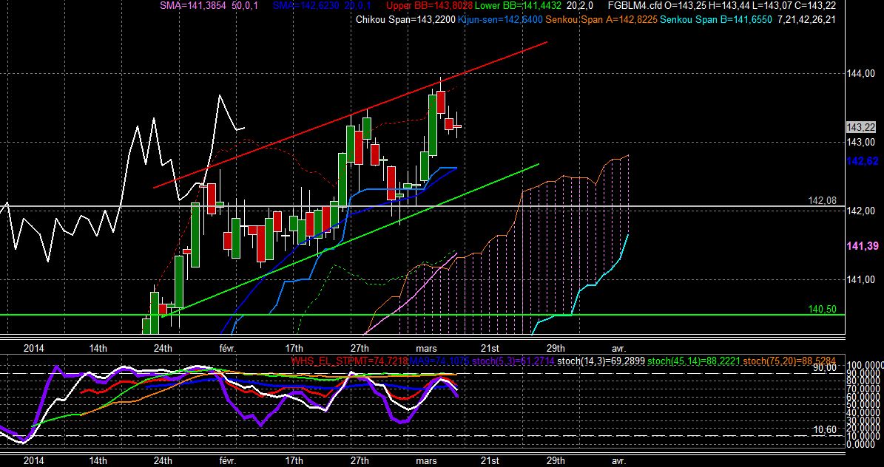Click '21st' on the main chart time axis
The image size is (884, 467).
[490, 349]
